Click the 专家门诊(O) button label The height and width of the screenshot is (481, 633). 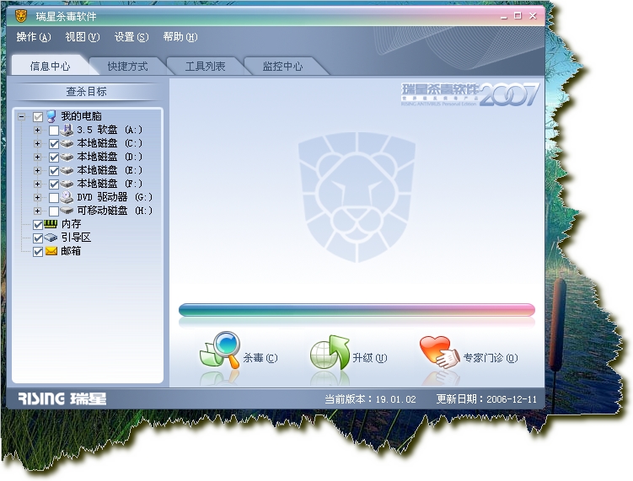pos(490,357)
